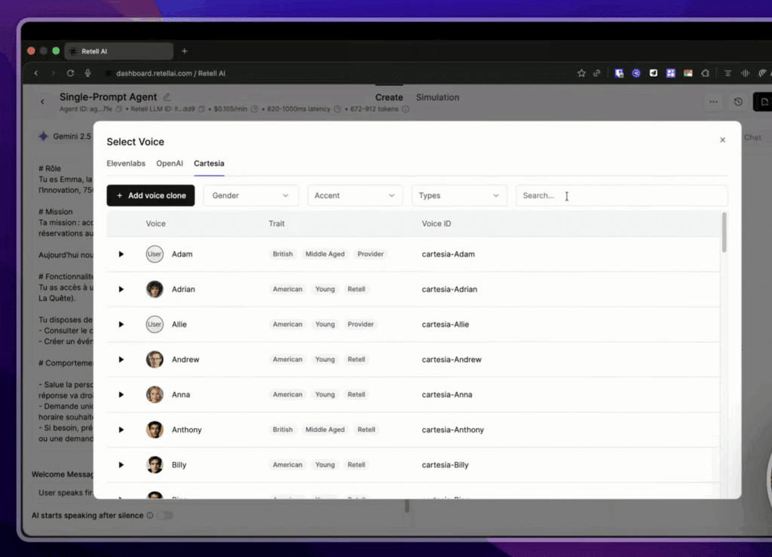This screenshot has width=772, height=557.
Task: Click the voice Search input field
Action: (x=621, y=195)
